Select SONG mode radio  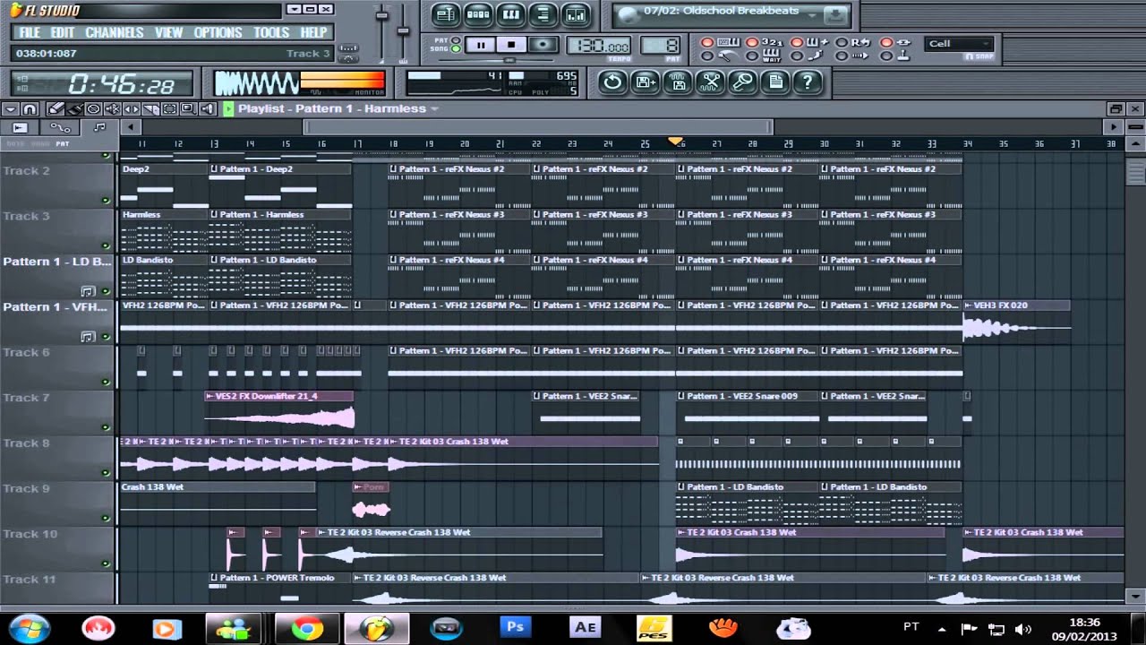click(x=456, y=49)
